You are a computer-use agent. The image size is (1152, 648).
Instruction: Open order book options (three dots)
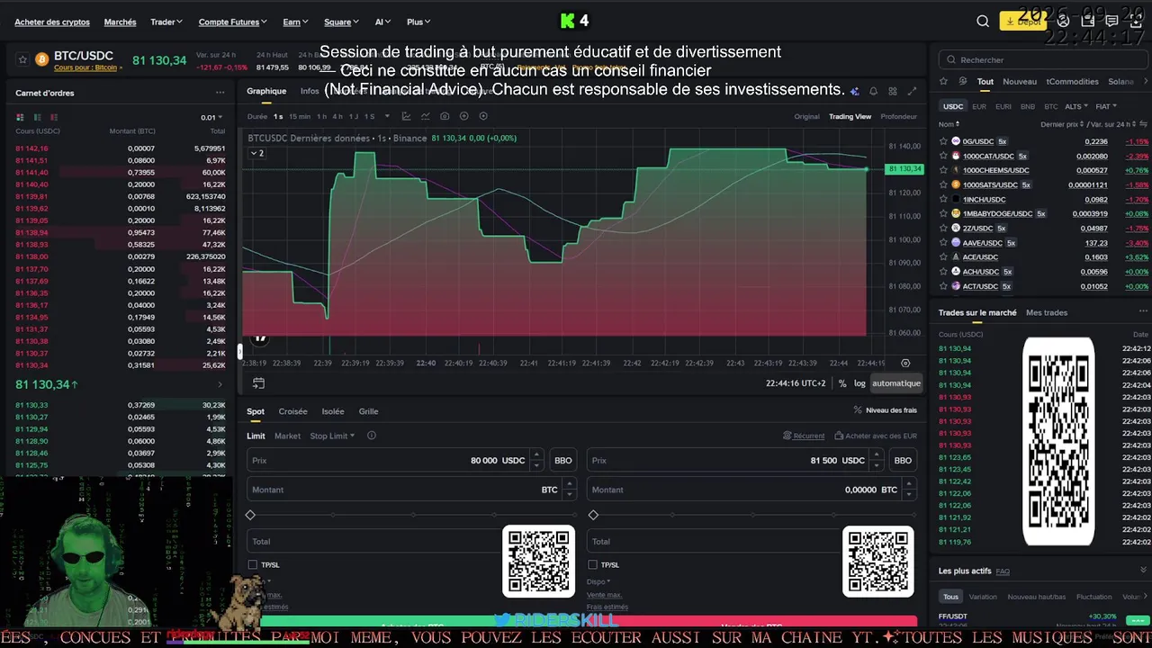click(220, 93)
